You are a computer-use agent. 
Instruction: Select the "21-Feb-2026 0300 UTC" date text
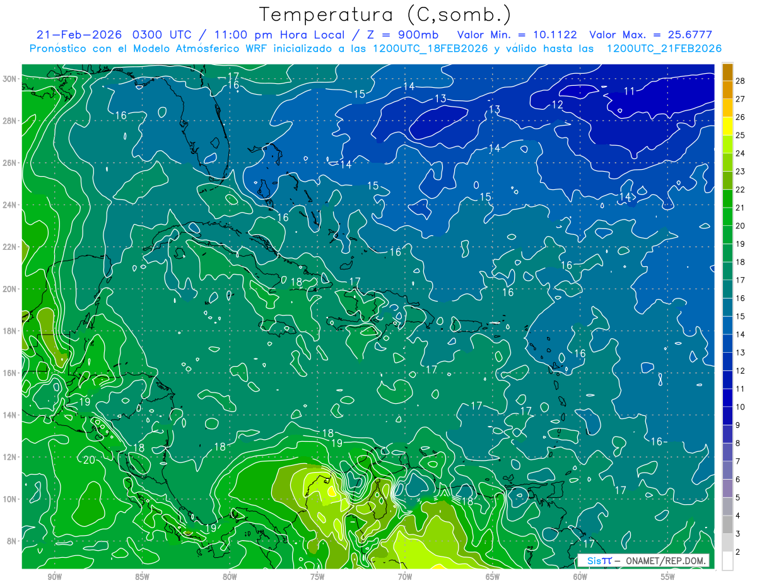pos(115,35)
